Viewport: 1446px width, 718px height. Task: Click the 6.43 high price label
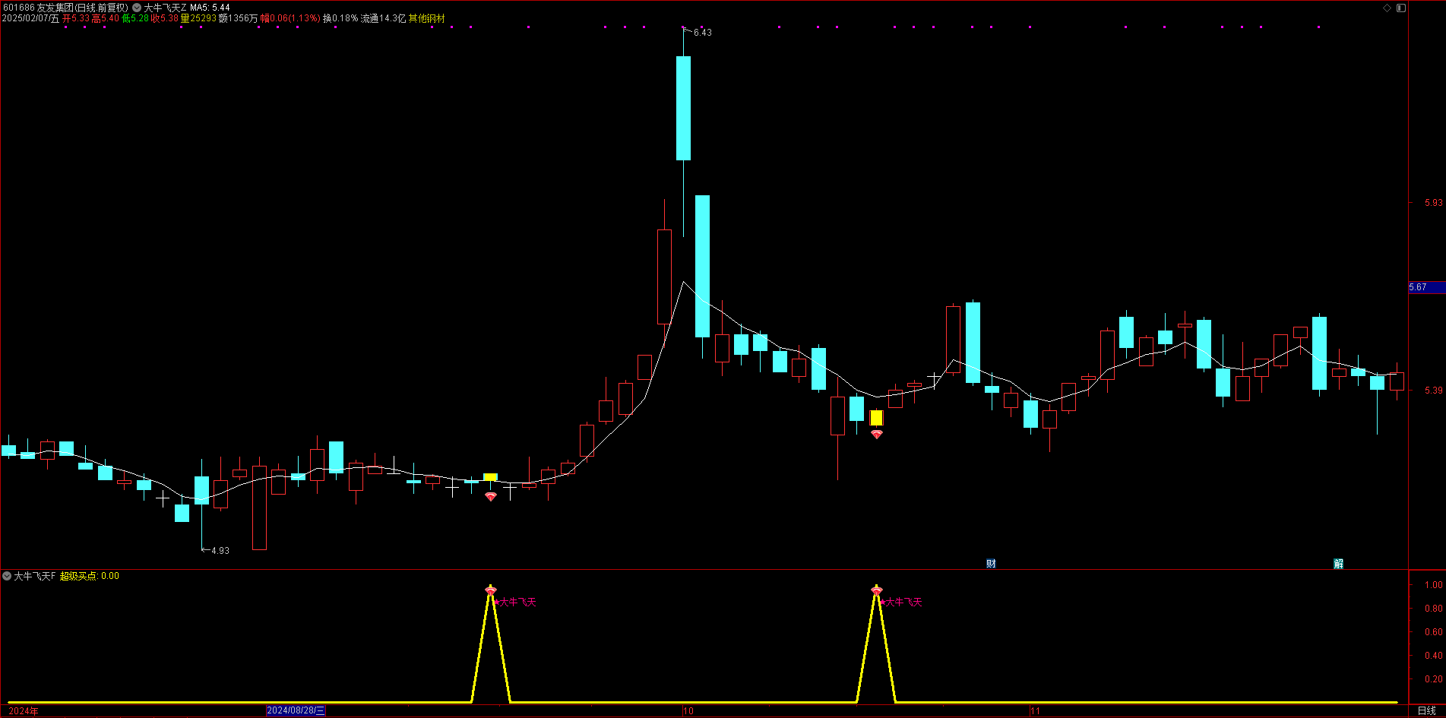coord(703,33)
